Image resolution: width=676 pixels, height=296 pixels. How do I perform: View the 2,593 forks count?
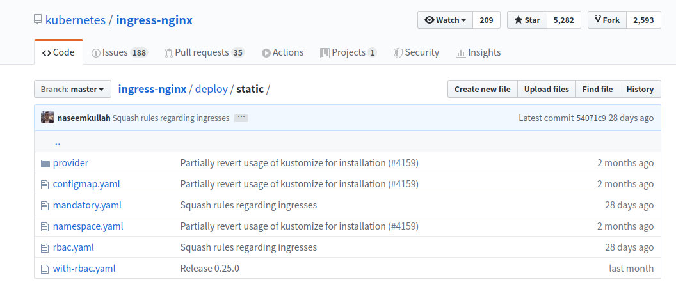(x=643, y=20)
